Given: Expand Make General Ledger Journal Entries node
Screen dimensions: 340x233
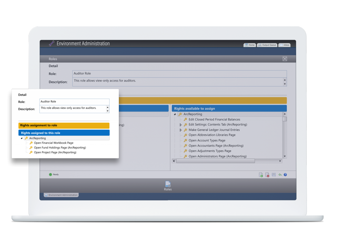Looking at the screenshot, I should [181, 130].
